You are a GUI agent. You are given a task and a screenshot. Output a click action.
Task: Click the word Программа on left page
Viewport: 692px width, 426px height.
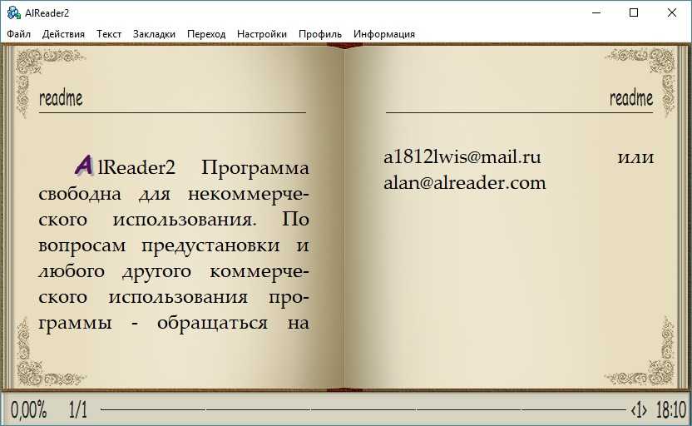pyautogui.click(x=255, y=168)
